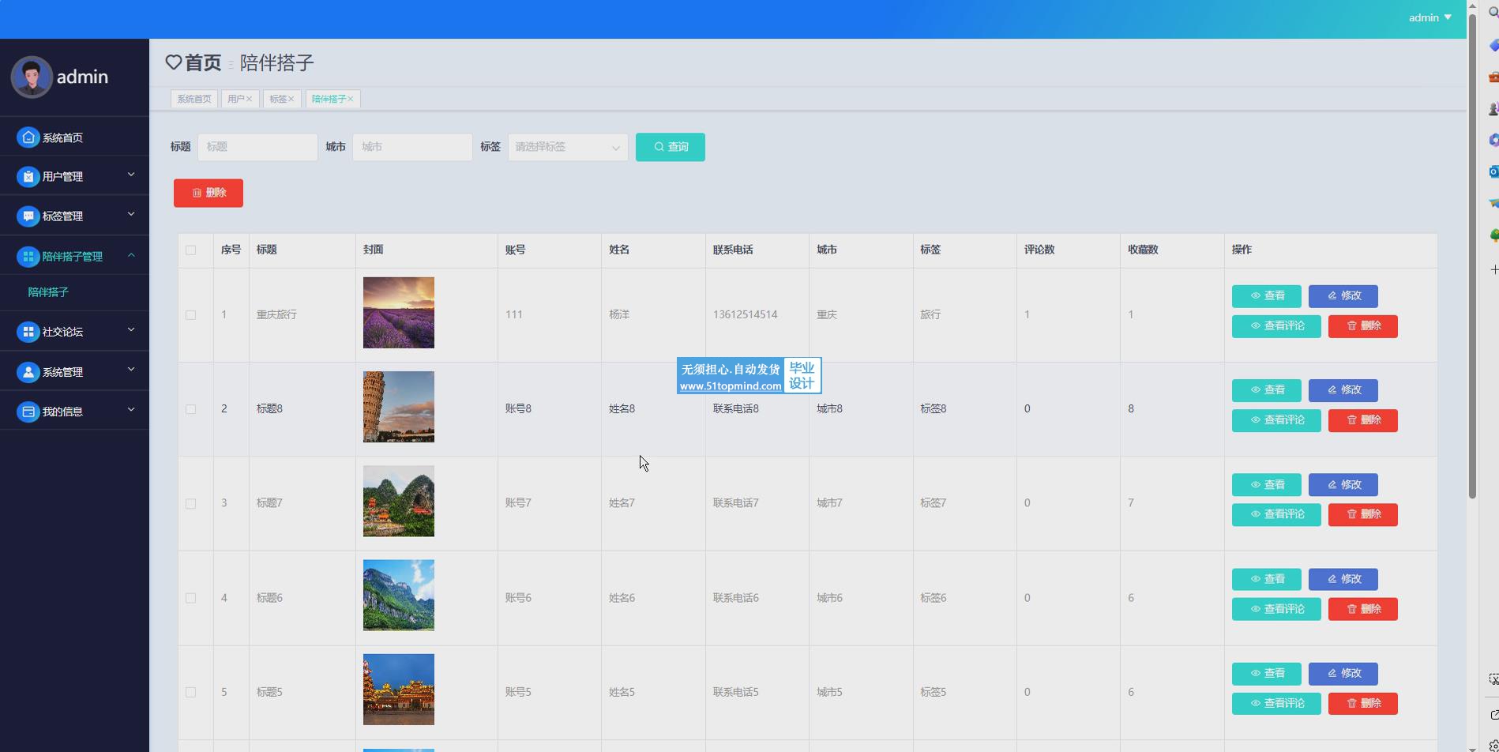Click 查看评论 for the 标题8 row
1499x752 pixels.
(1275, 420)
